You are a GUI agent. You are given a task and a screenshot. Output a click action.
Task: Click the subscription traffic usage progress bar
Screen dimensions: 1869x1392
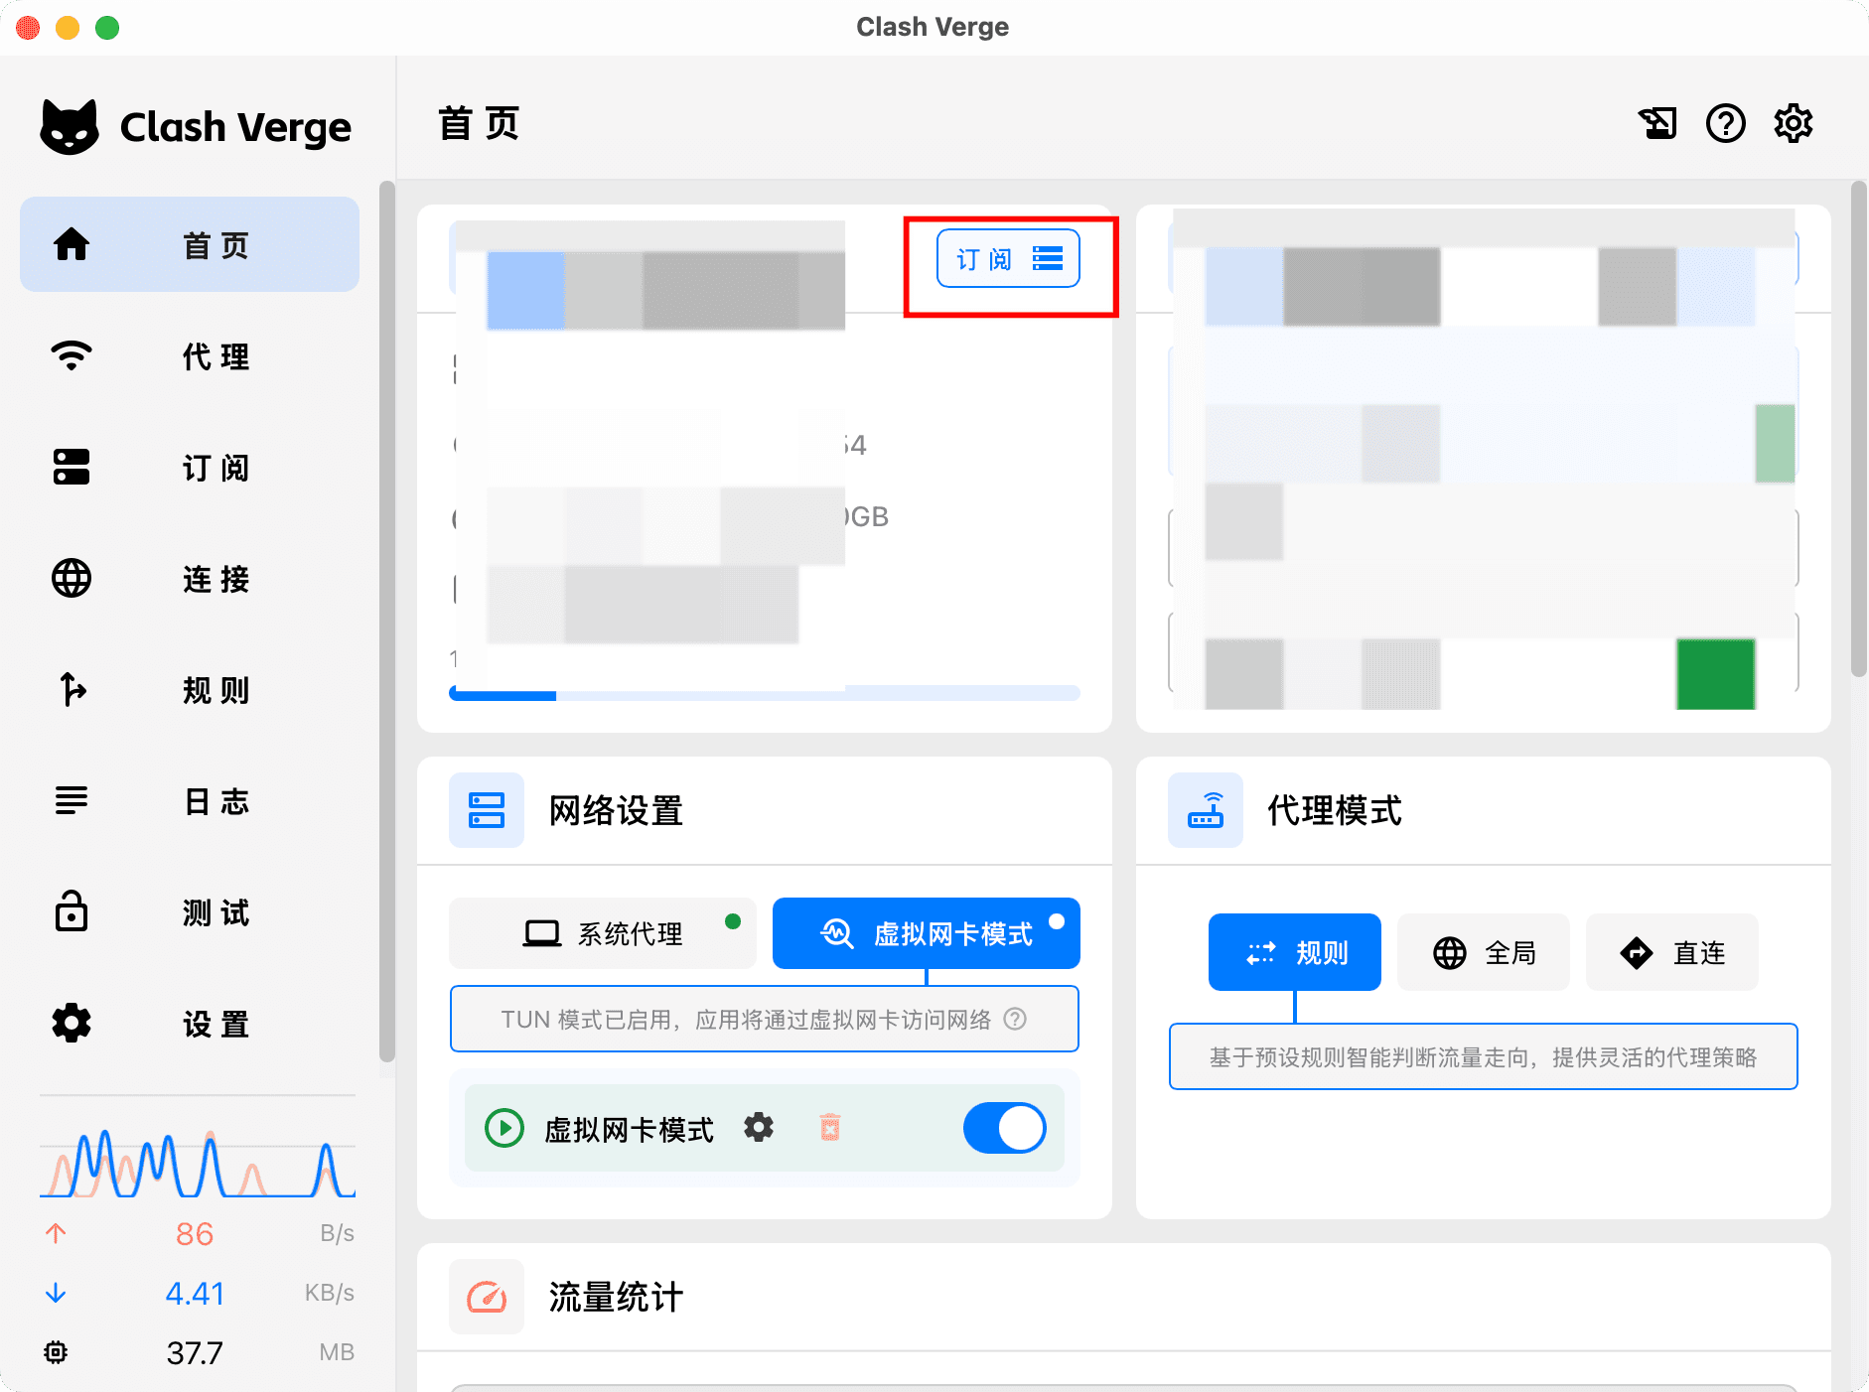pyautogui.click(x=765, y=694)
